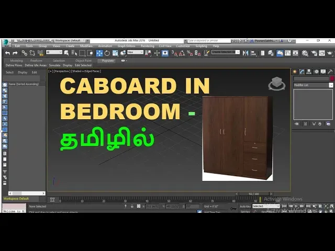The height and width of the screenshot is (251, 335).
Task: Open the Rendering menu
Action: [x=148, y=46]
